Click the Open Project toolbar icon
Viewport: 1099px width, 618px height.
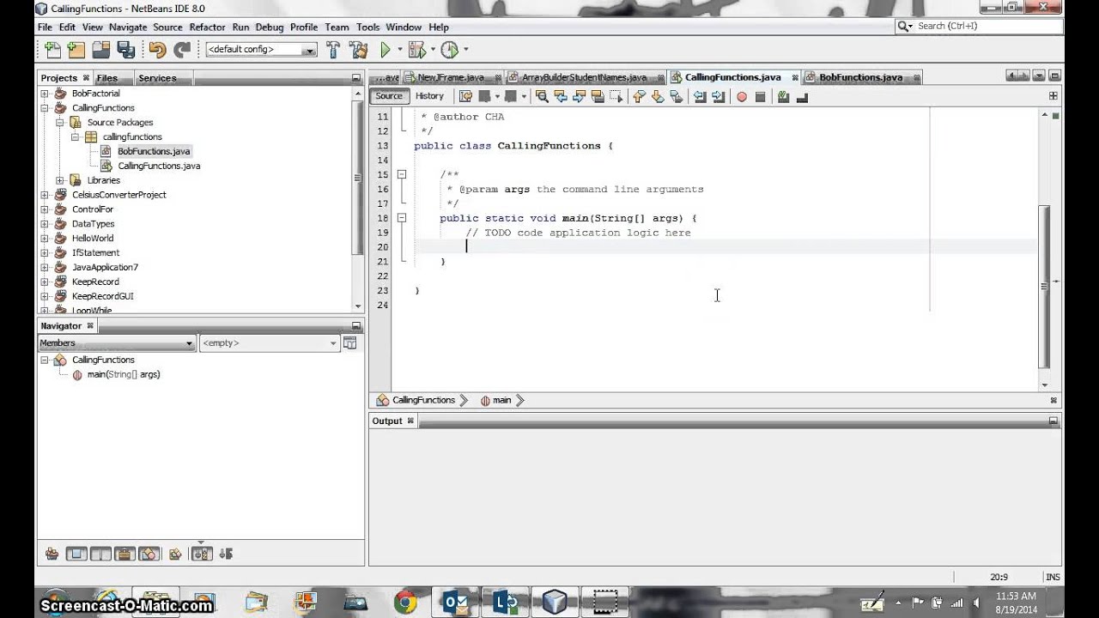point(100,50)
